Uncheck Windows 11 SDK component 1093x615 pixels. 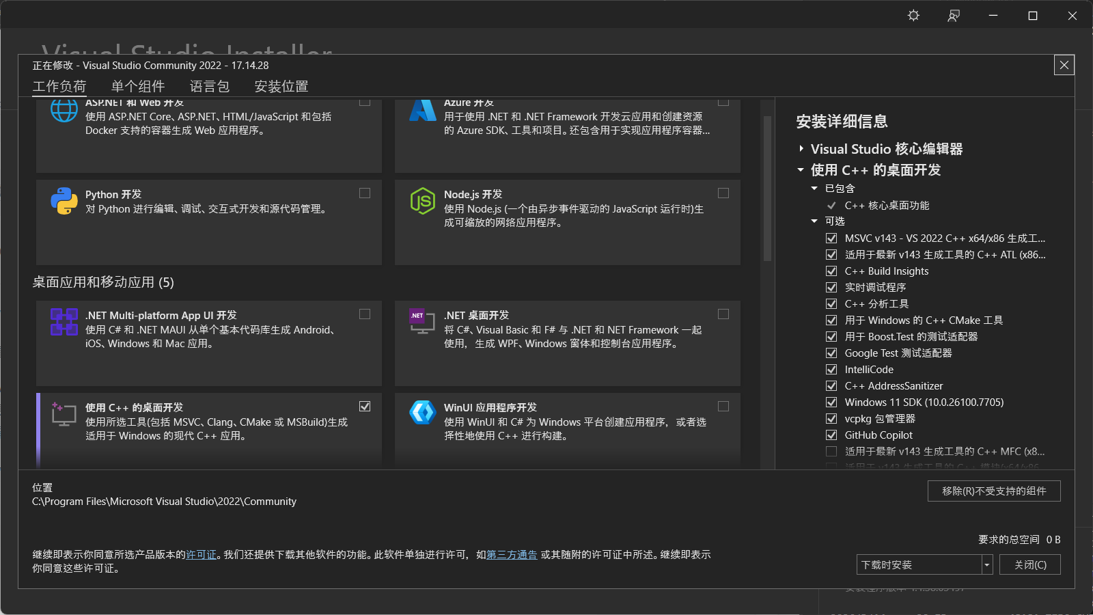click(831, 402)
